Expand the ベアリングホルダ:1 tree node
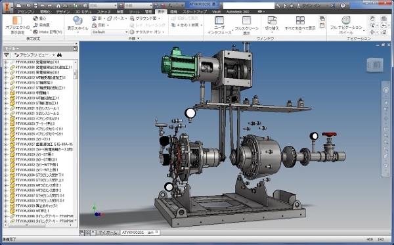 coord(5,119)
